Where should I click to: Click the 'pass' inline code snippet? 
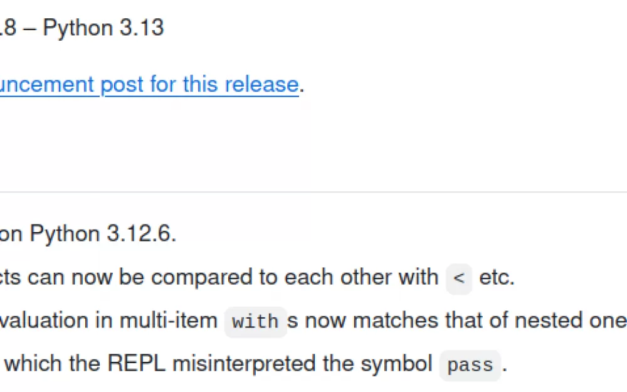[470, 365]
